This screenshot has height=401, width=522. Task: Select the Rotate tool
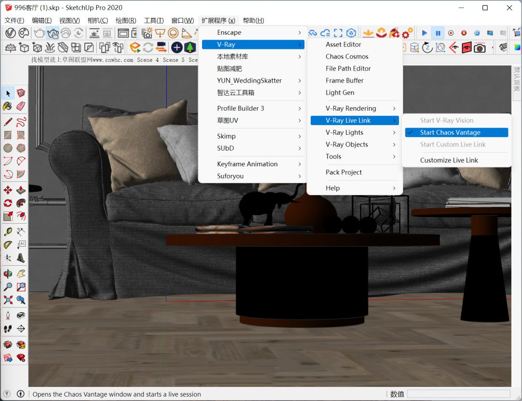(8, 203)
